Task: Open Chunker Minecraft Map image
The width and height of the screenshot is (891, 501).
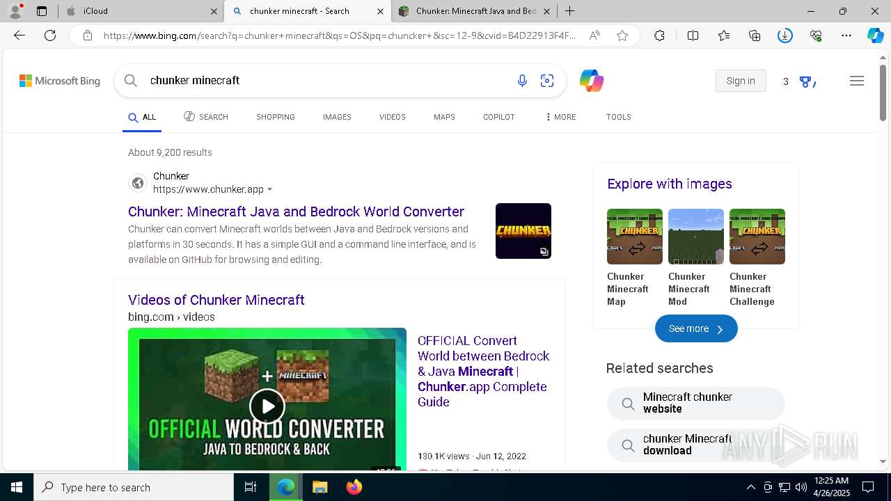Action: point(634,237)
